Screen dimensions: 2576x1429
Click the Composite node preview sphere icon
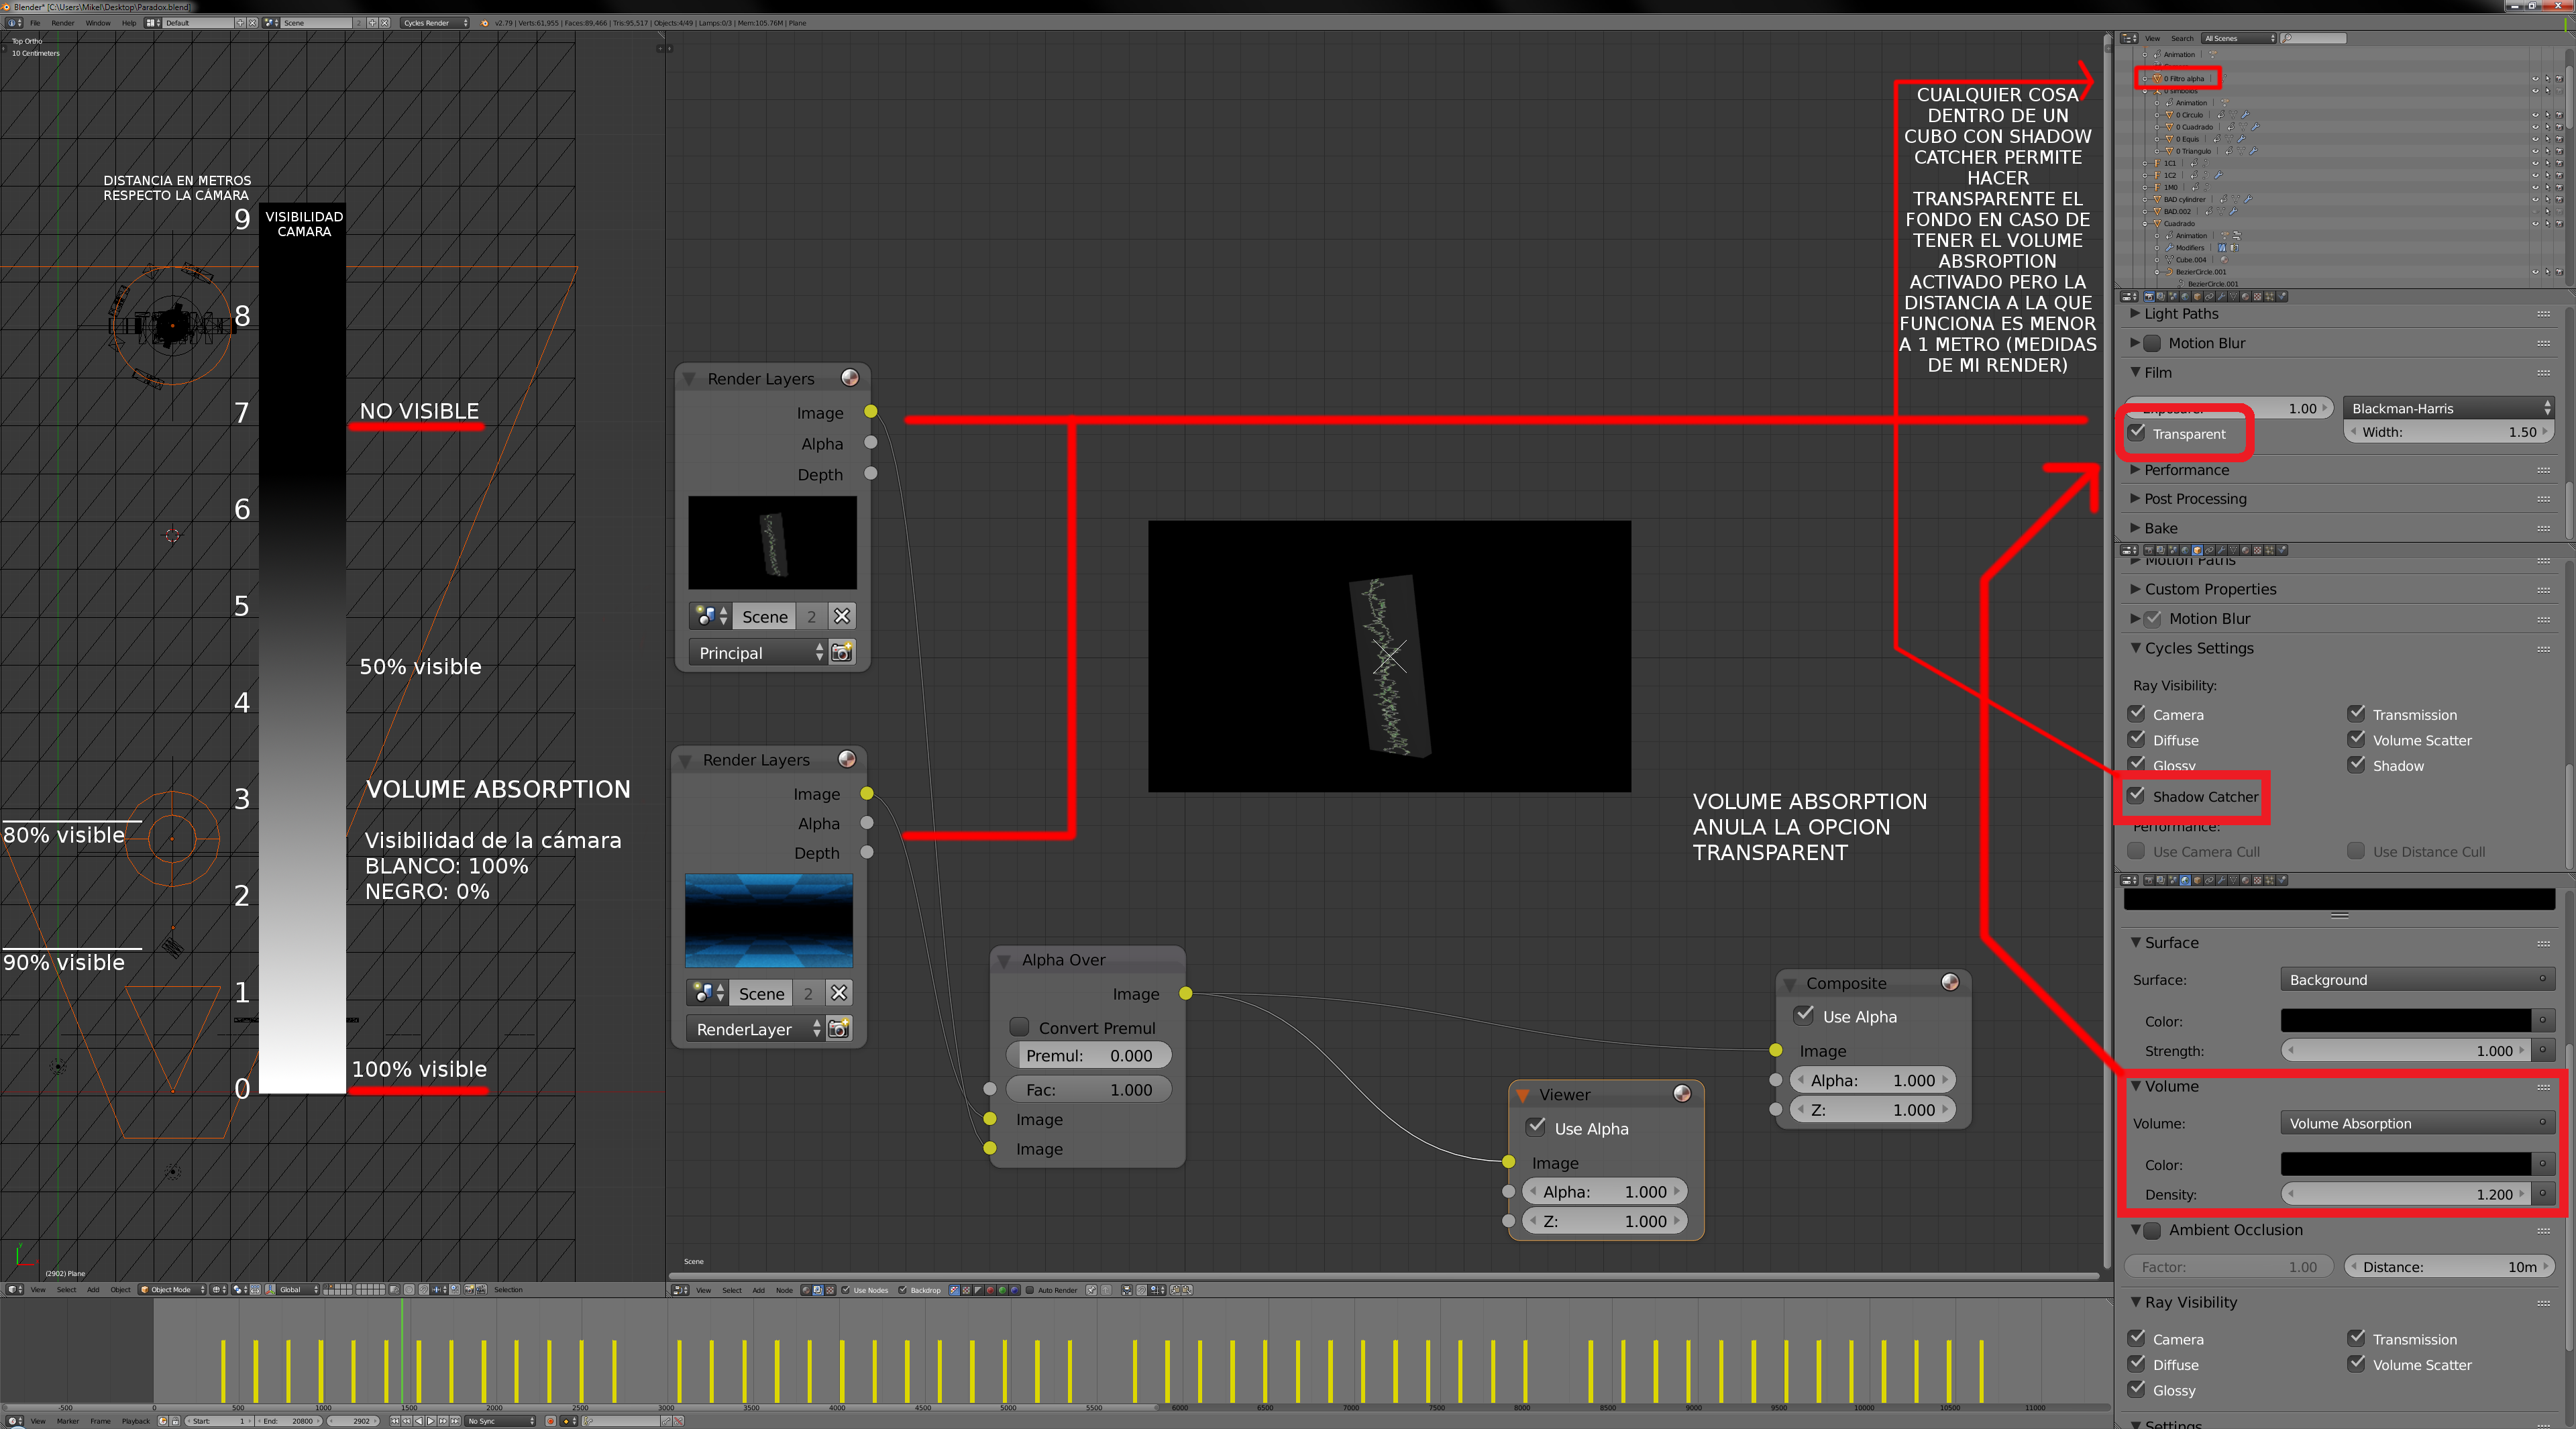(x=1949, y=982)
